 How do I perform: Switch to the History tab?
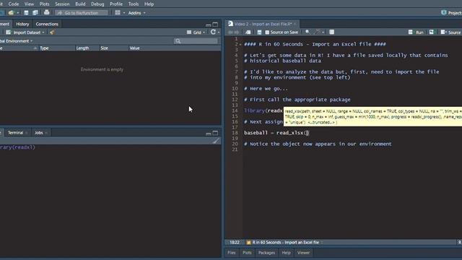coord(22,24)
